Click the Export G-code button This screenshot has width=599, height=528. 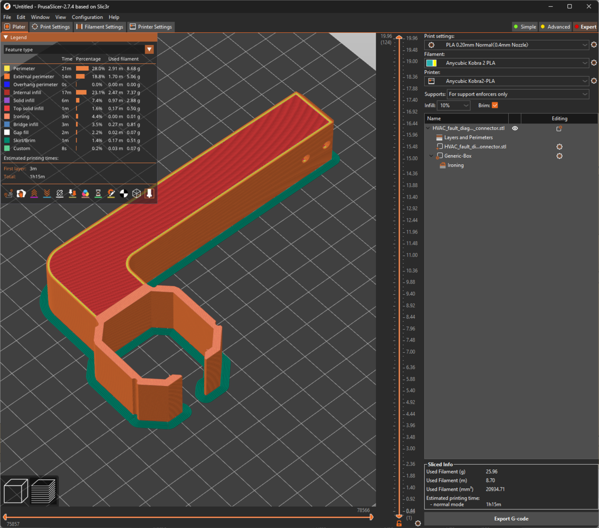point(511,518)
